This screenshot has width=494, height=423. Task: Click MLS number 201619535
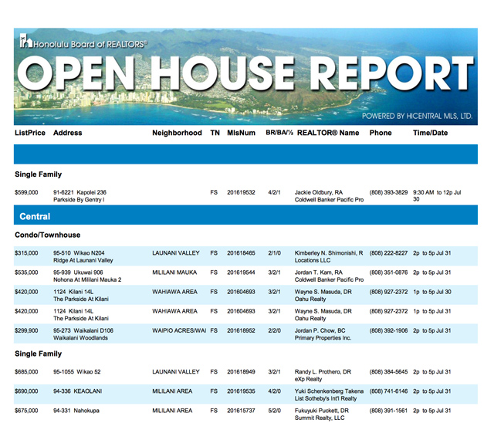click(x=241, y=391)
